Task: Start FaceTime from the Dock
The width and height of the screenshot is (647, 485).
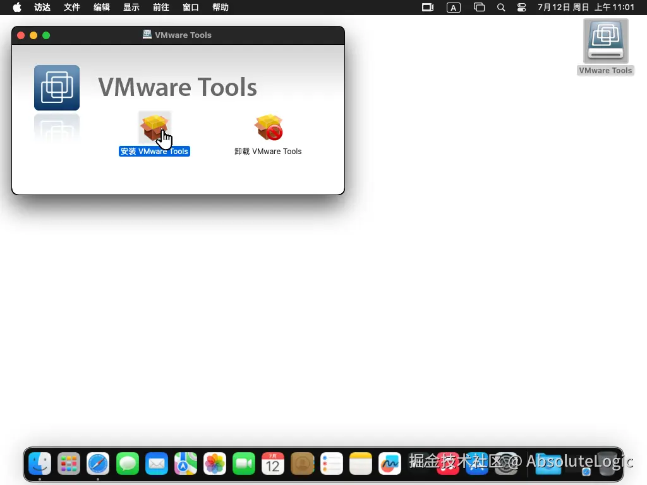Action: pos(244,464)
